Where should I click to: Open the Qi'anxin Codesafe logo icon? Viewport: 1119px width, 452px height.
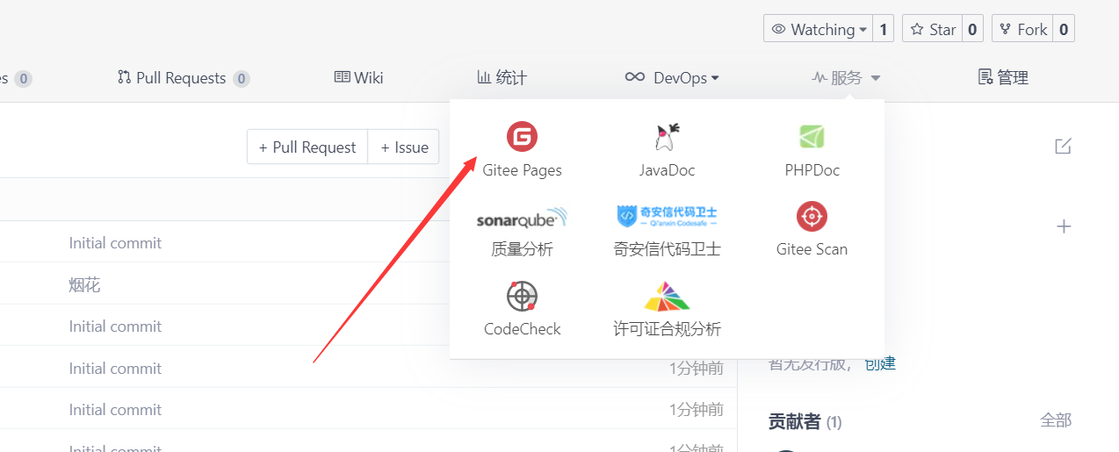(x=667, y=216)
